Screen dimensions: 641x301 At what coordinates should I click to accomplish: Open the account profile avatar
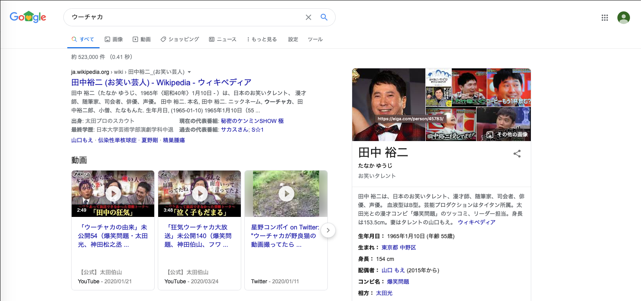pos(624,17)
